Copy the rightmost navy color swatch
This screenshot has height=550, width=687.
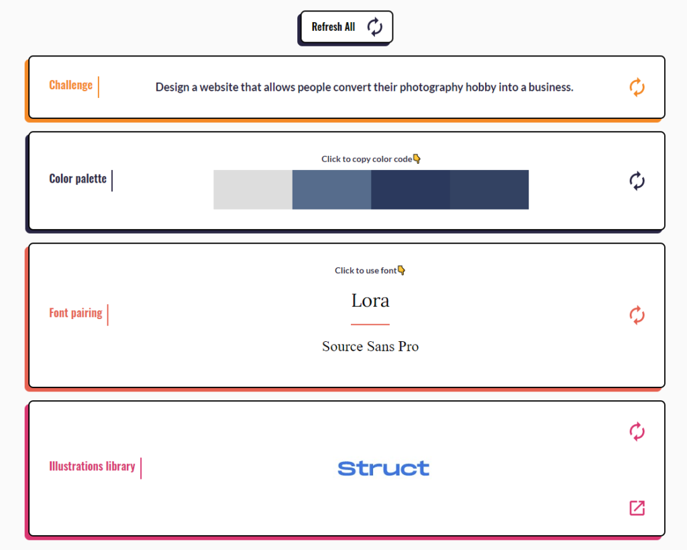(489, 189)
